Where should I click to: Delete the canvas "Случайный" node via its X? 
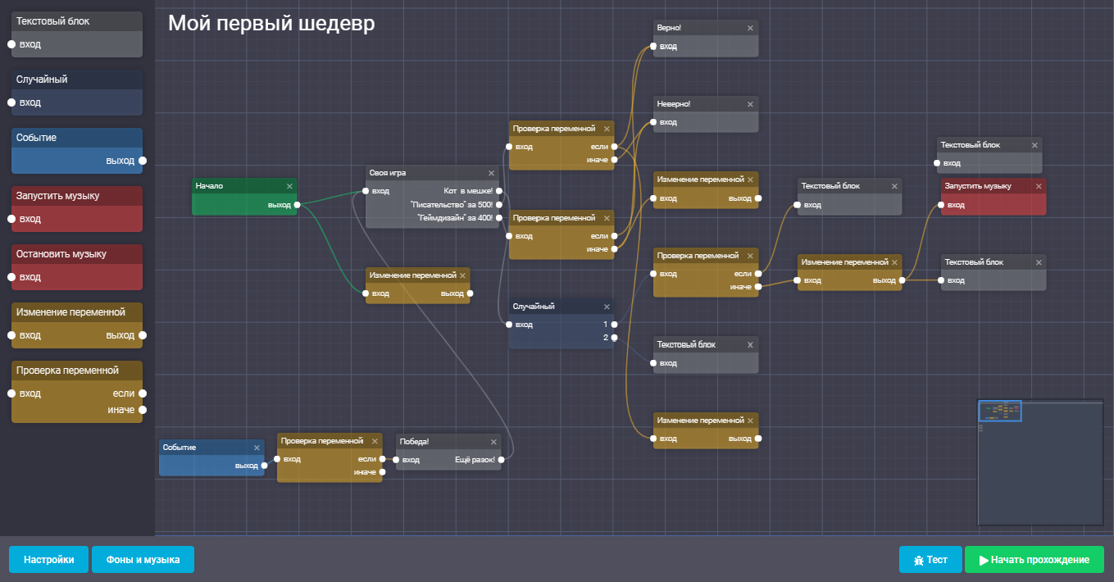pyautogui.click(x=607, y=307)
